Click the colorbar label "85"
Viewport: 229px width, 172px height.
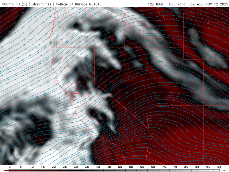click(197, 167)
